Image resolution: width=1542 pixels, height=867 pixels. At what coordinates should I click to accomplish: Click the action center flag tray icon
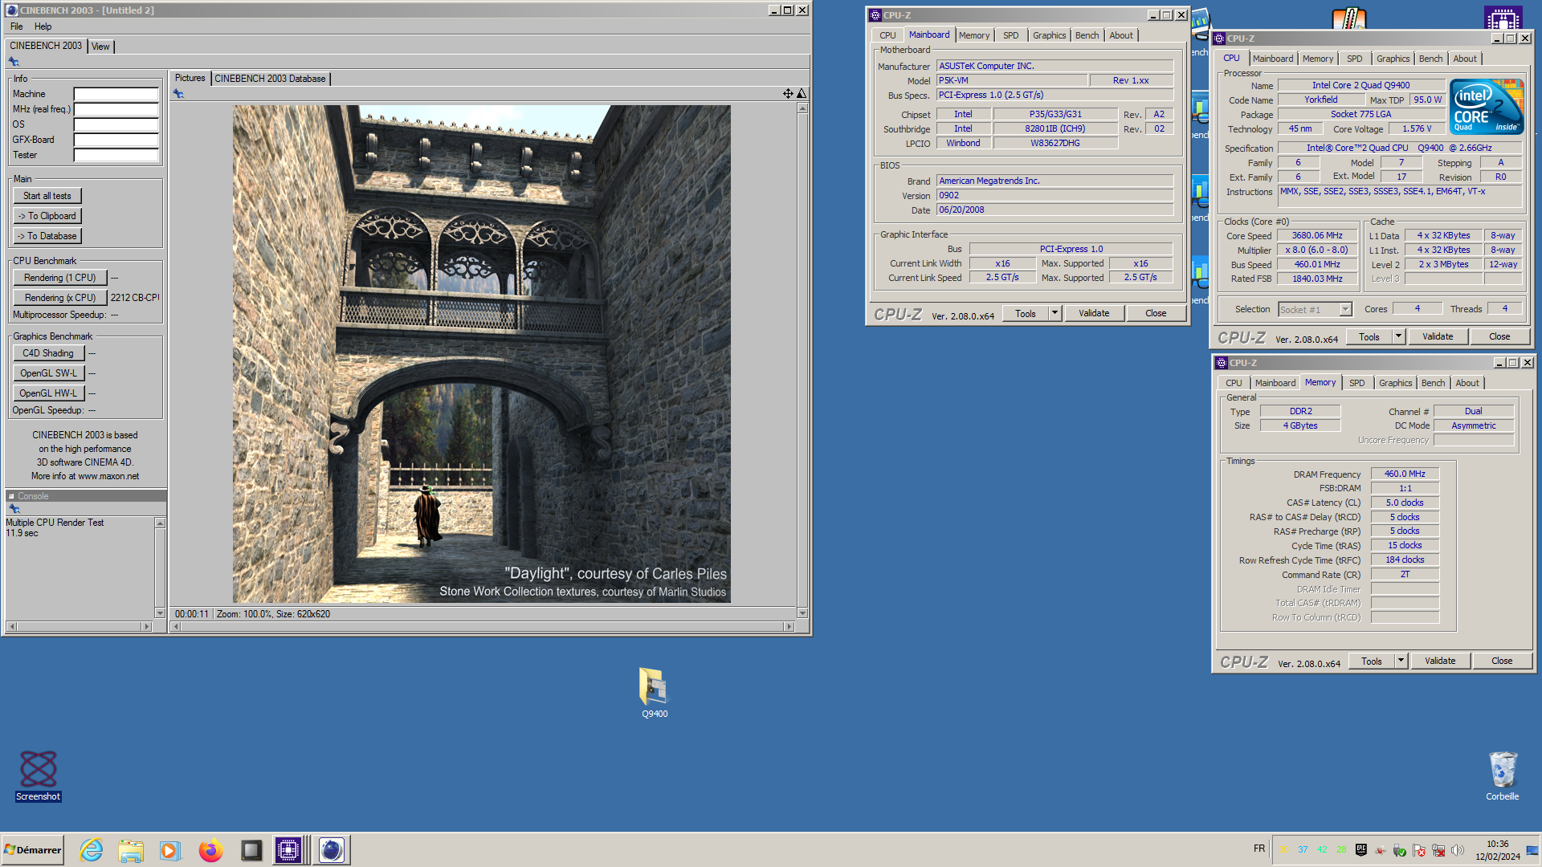click(x=1418, y=849)
